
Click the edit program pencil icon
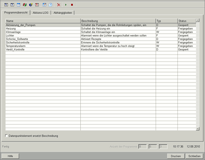pos(45,5)
